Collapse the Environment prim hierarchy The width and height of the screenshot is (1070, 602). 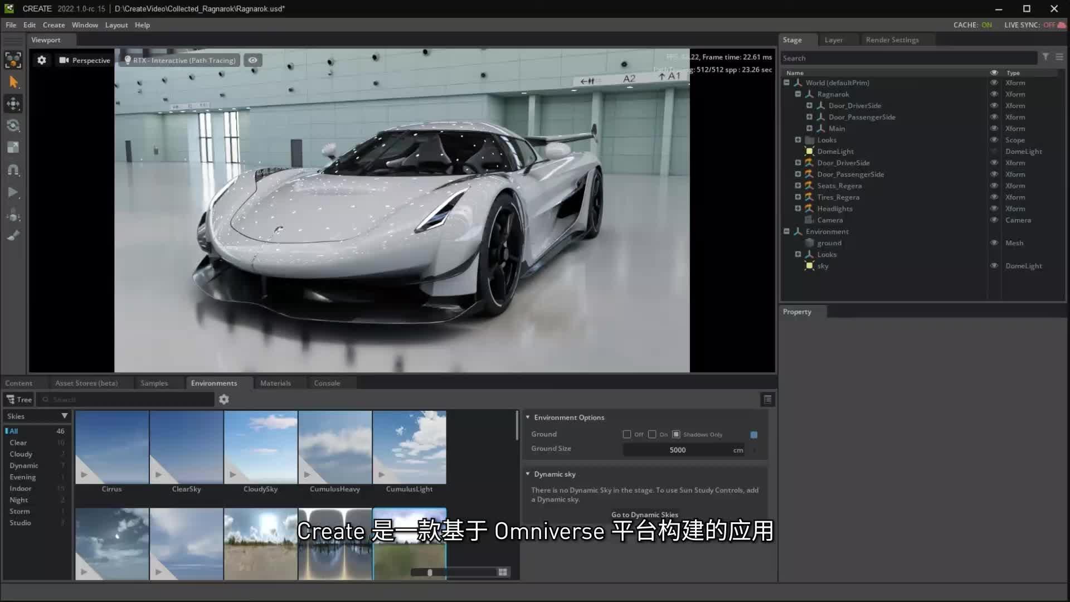pyautogui.click(x=787, y=231)
